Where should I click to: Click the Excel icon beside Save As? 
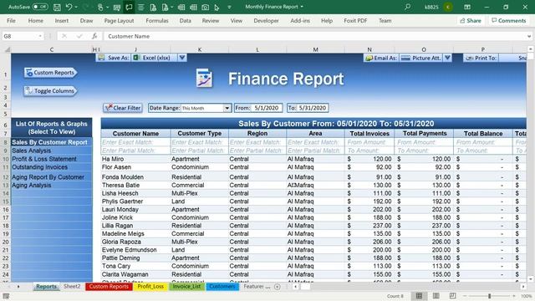pyautogui.click(x=136, y=58)
